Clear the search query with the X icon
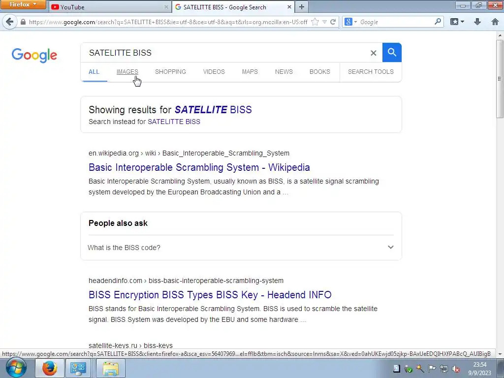Image resolution: width=504 pixels, height=378 pixels. tap(373, 53)
